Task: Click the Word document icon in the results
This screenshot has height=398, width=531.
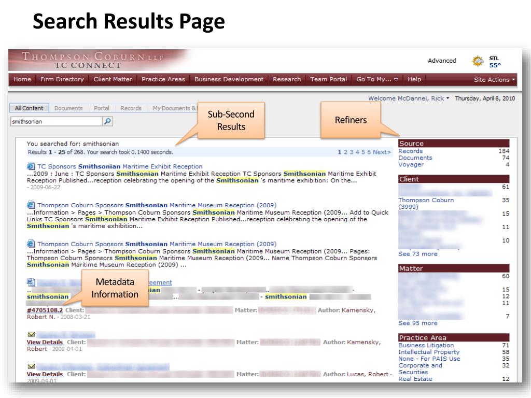Action: coord(31,282)
